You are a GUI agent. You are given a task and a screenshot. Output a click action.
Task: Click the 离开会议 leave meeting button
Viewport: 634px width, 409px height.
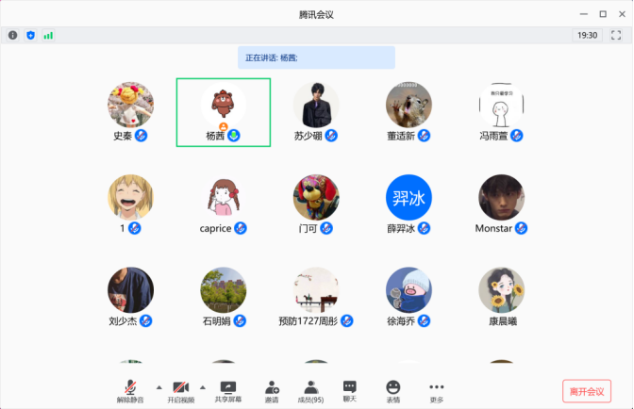point(586,390)
